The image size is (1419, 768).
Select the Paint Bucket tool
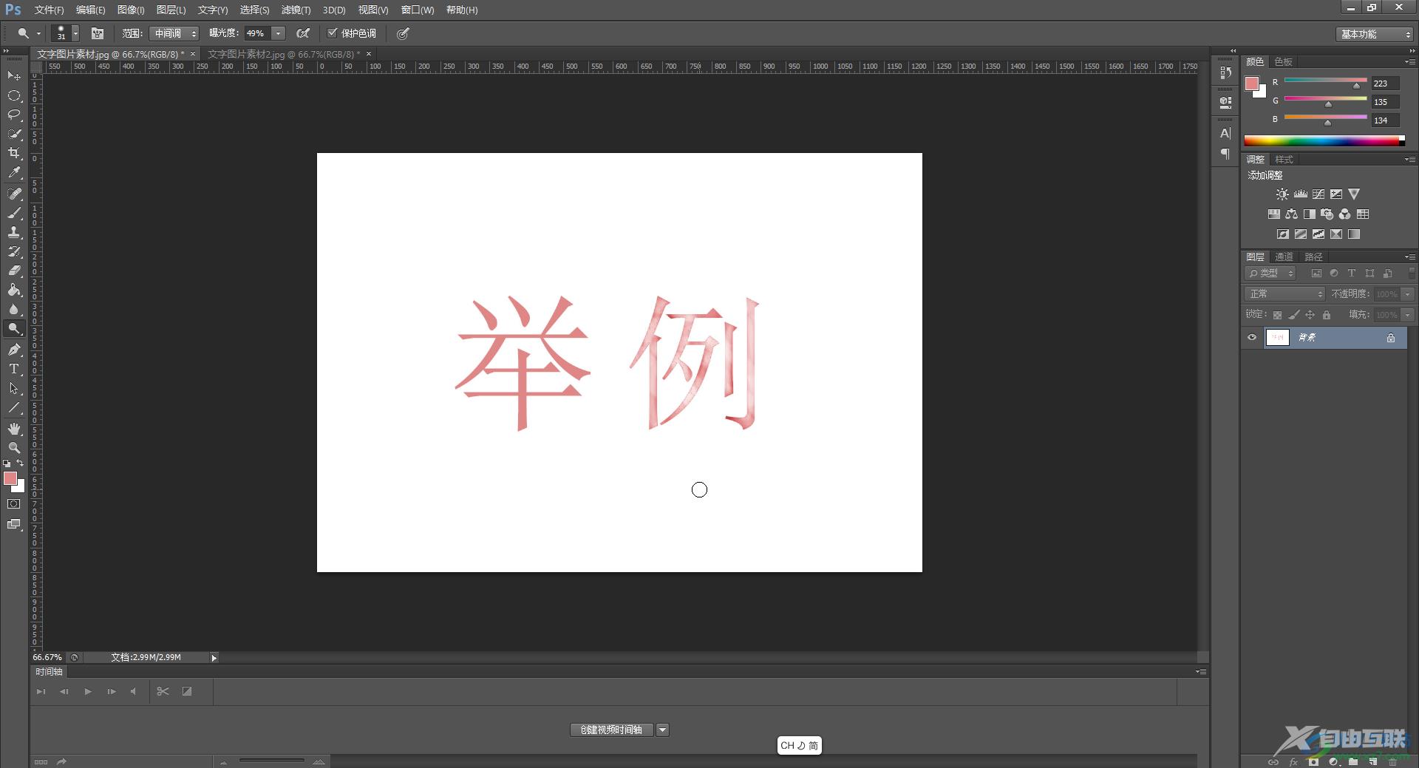(14, 290)
